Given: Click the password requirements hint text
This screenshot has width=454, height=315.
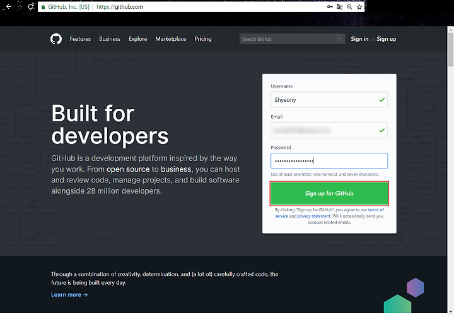Looking at the screenshot, I should coord(325,174).
